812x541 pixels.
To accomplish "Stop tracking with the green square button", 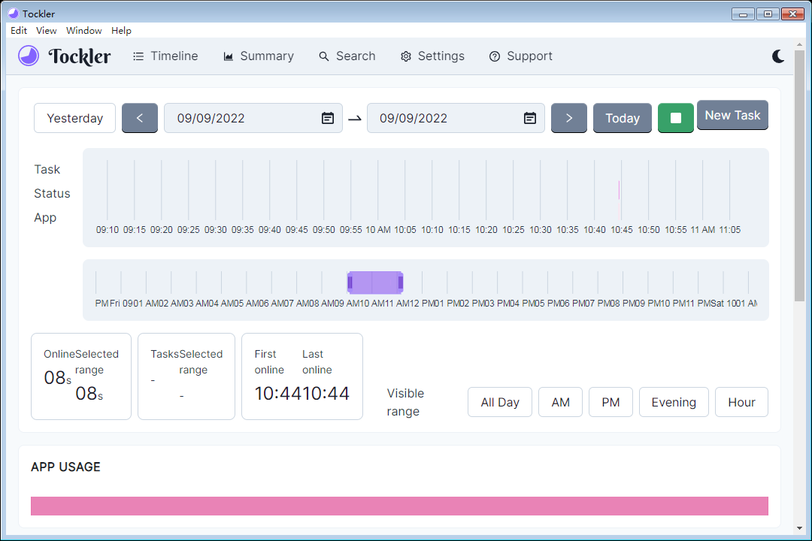I will point(676,118).
